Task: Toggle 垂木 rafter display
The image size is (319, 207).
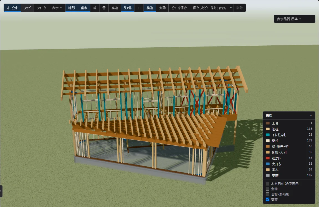Action: (84, 8)
